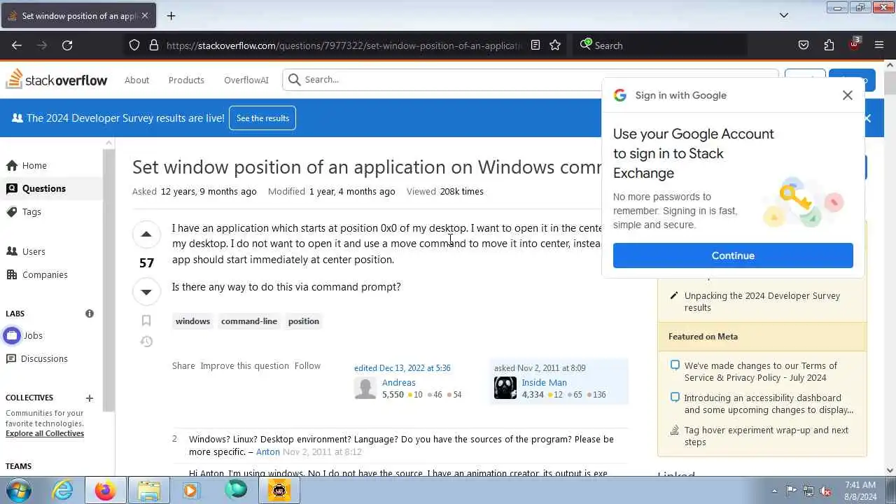Click Continue in Google sign-in popup
The image size is (896, 504).
click(x=733, y=255)
